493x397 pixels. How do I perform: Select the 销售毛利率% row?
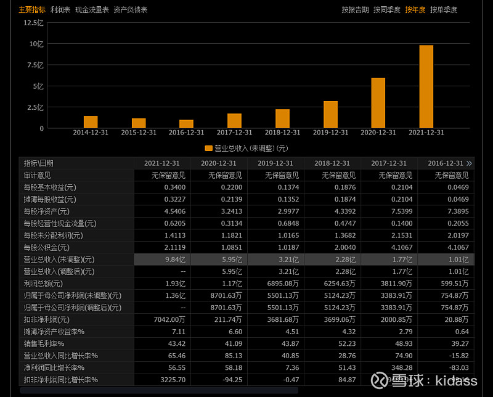pos(246,344)
